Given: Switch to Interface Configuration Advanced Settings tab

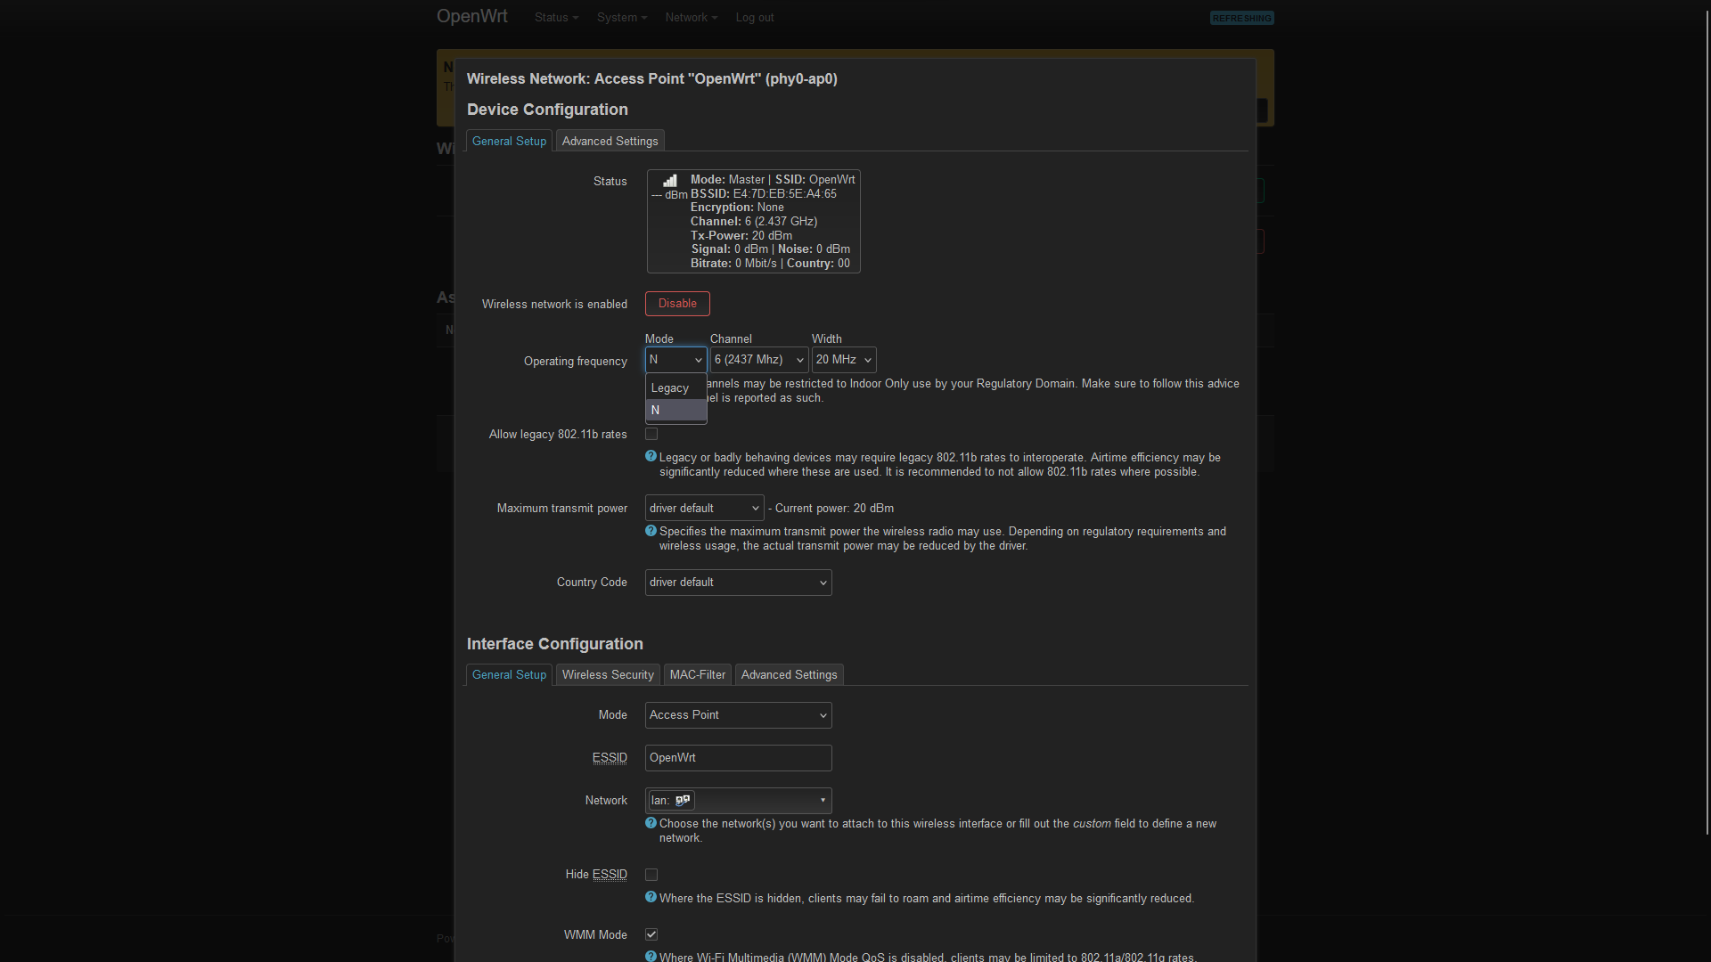Looking at the screenshot, I should [789, 675].
